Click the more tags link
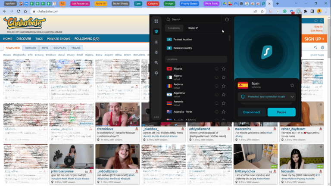331x186 pixels. point(317,55)
